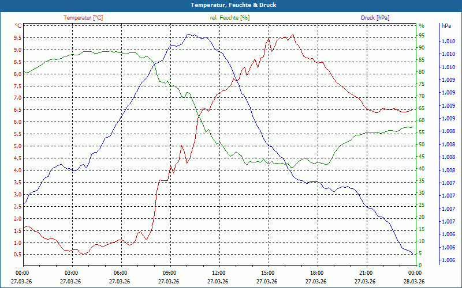Click the '03:00' time axis label

pyautogui.click(x=71, y=272)
